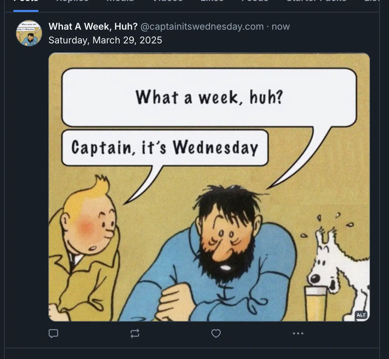Open the three-dot post options menu
This screenshot has height=359, width=389.
tap(298, 333)
